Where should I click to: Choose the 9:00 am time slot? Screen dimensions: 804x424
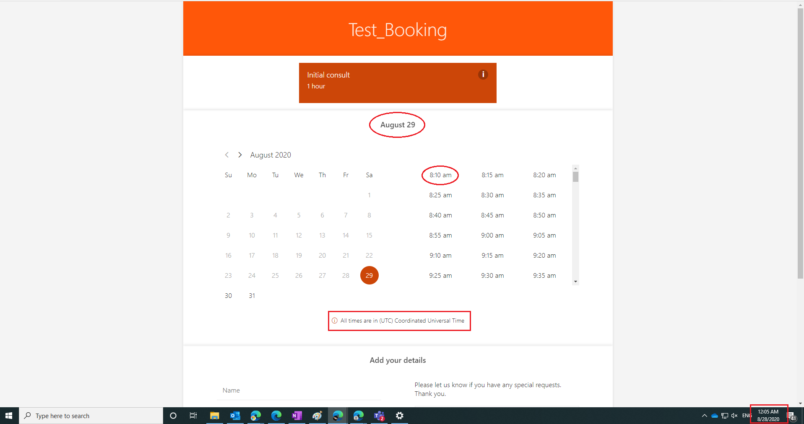[x=492, y=235]
